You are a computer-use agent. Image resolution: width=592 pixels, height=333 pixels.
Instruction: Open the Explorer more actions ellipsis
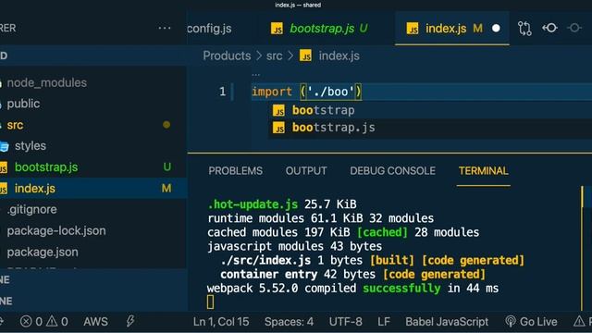pos(165,28)
